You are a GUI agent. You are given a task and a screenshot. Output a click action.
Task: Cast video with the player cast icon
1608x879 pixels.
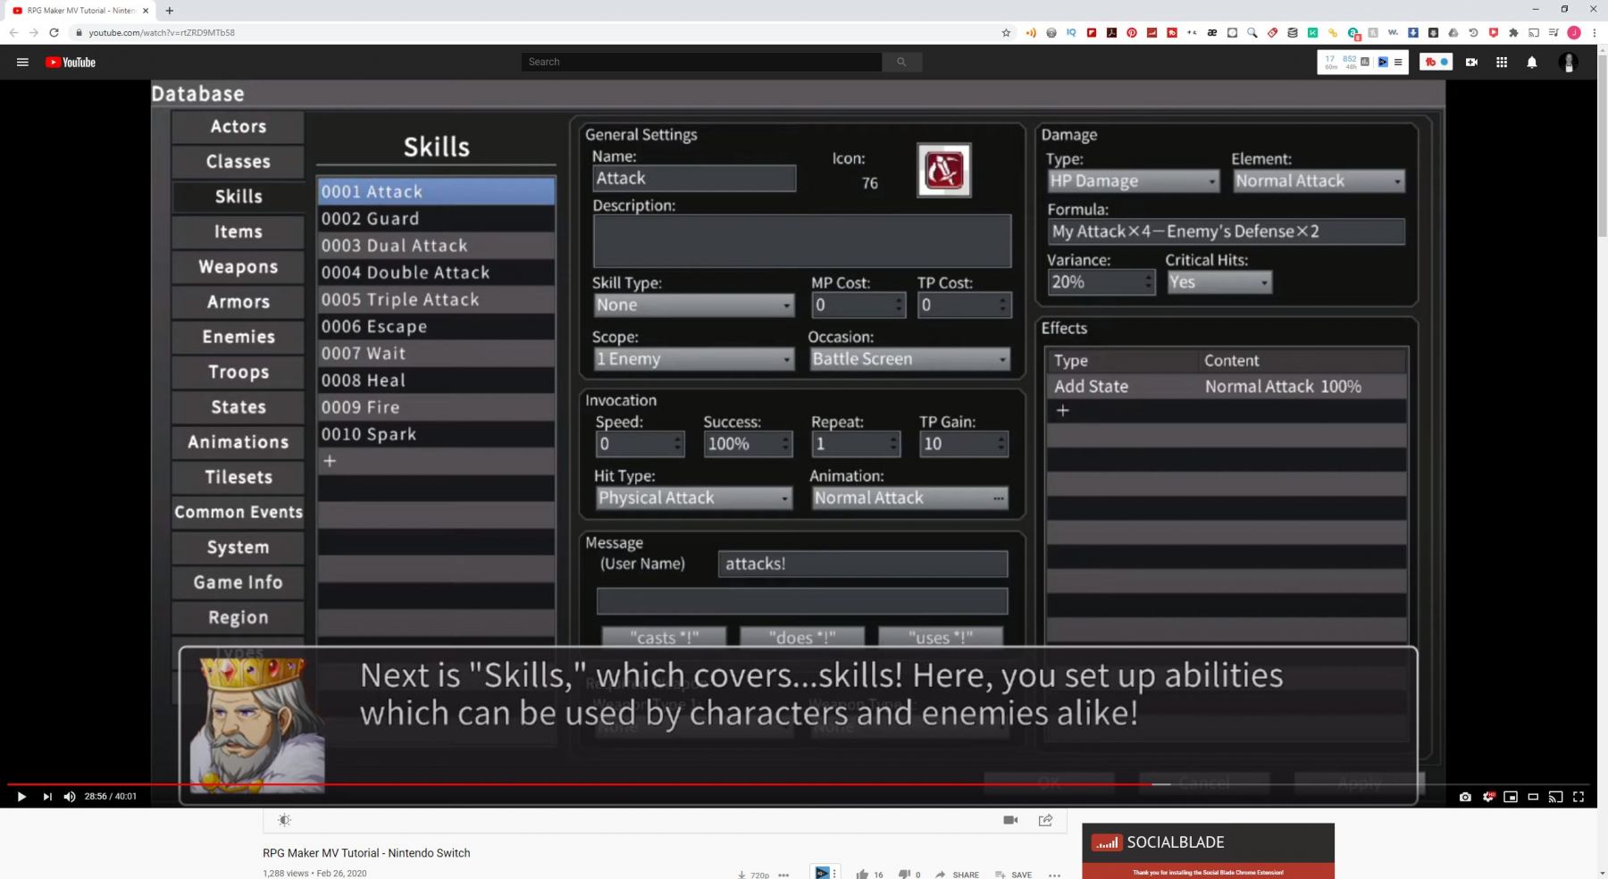point(1555,797)
